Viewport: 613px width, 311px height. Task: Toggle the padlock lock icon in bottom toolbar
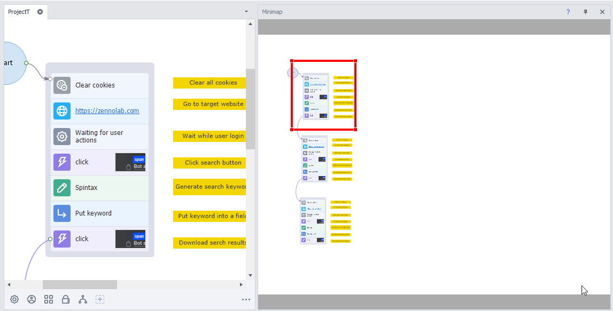click(66, 299)
